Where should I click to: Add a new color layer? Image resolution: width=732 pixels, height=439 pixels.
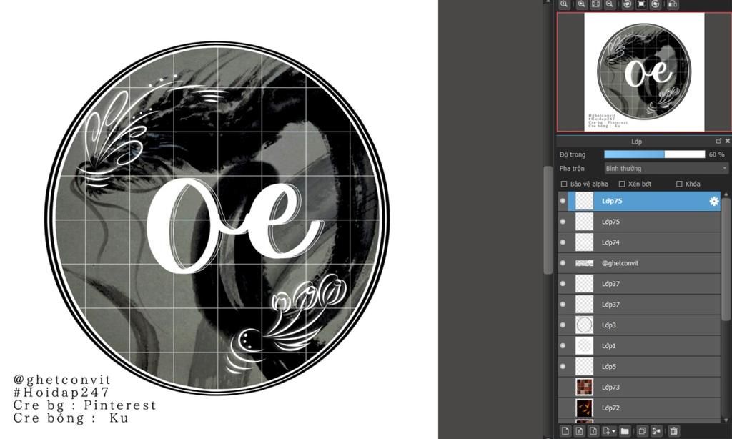(x=565, y=430)
